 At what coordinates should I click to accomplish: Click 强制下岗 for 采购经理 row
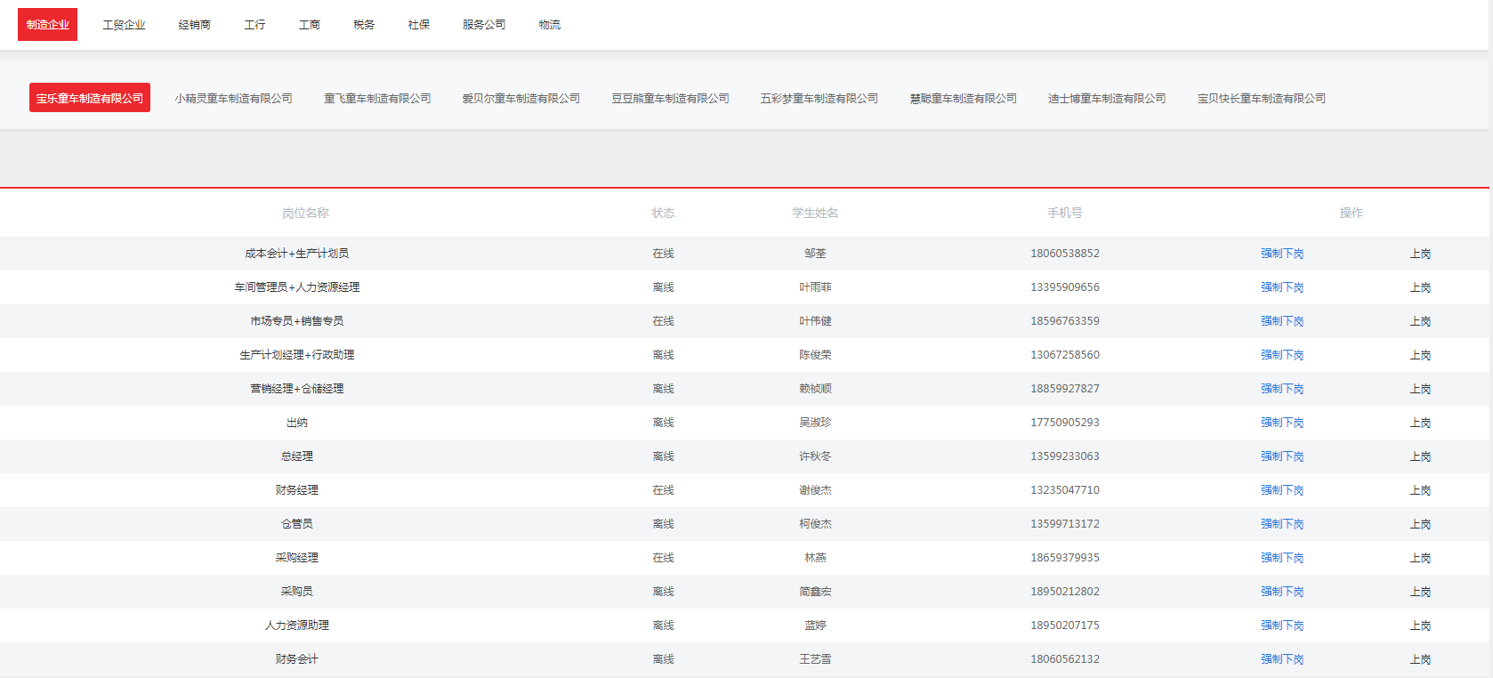click(1282, 558)
